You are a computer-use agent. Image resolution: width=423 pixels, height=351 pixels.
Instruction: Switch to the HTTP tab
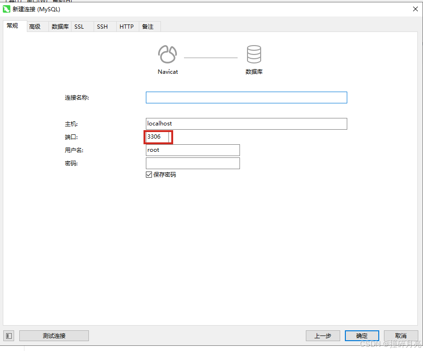pyautogui.click(x=127, y=26)
